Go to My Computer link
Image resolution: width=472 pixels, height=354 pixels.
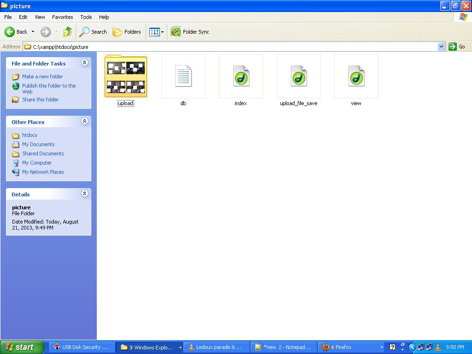[x=37, y=163]
